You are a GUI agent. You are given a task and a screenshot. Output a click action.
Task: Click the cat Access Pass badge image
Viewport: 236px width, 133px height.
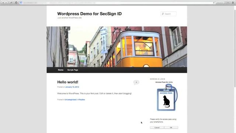point(167,98)
